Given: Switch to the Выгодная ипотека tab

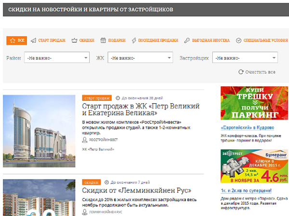Looking at the screenshot, I should 207,40.
